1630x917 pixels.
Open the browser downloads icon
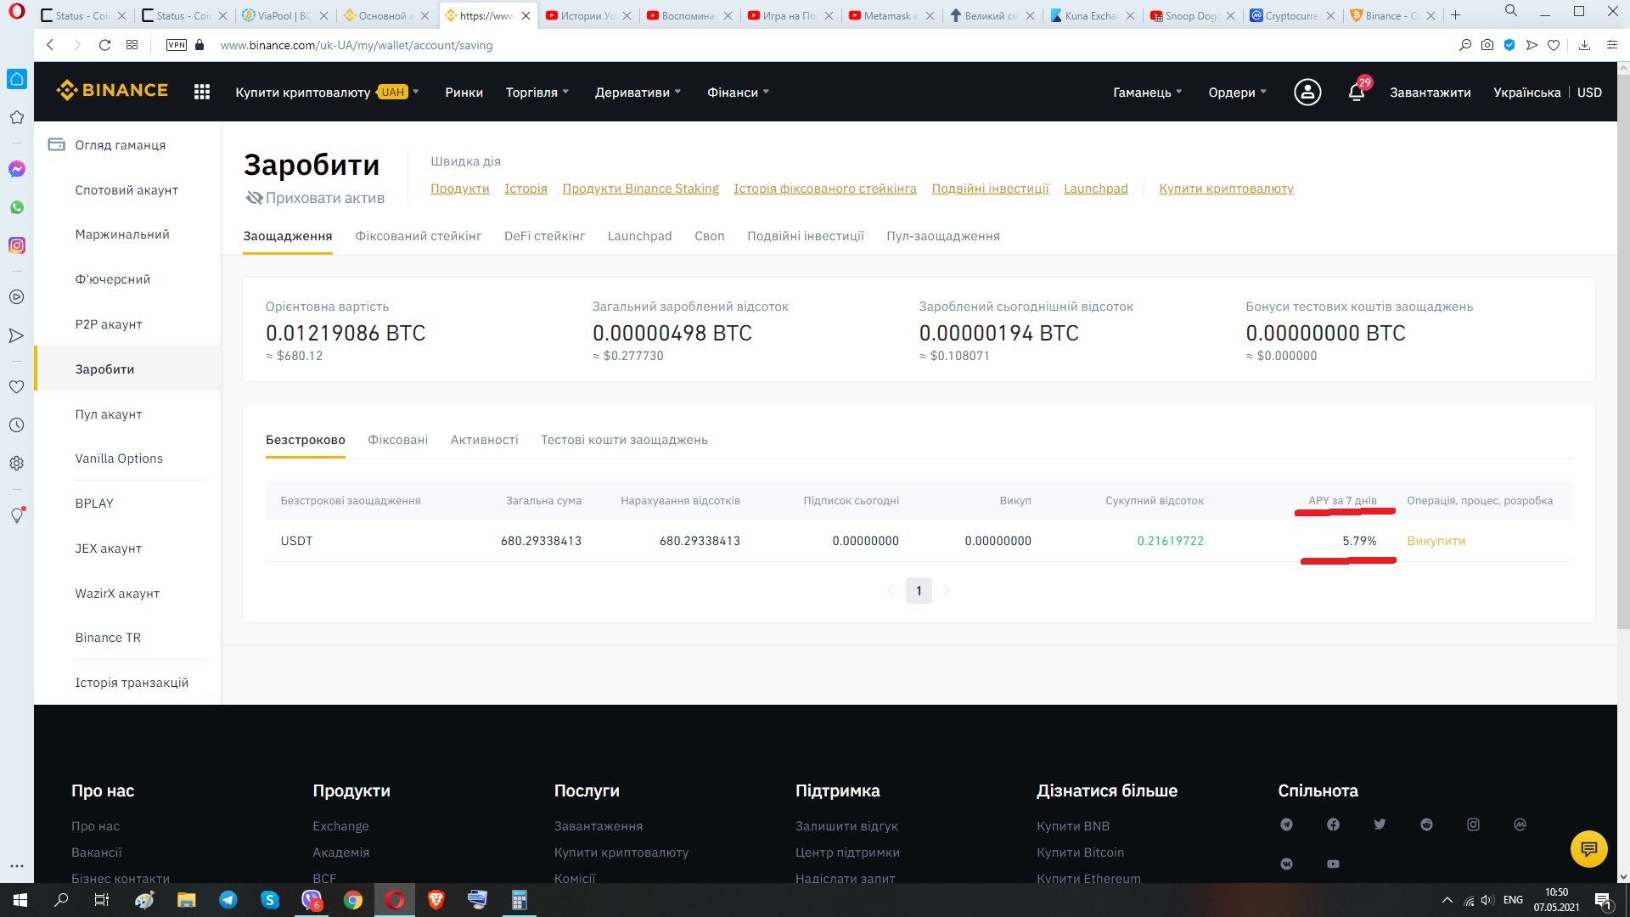pos(1584,45)
